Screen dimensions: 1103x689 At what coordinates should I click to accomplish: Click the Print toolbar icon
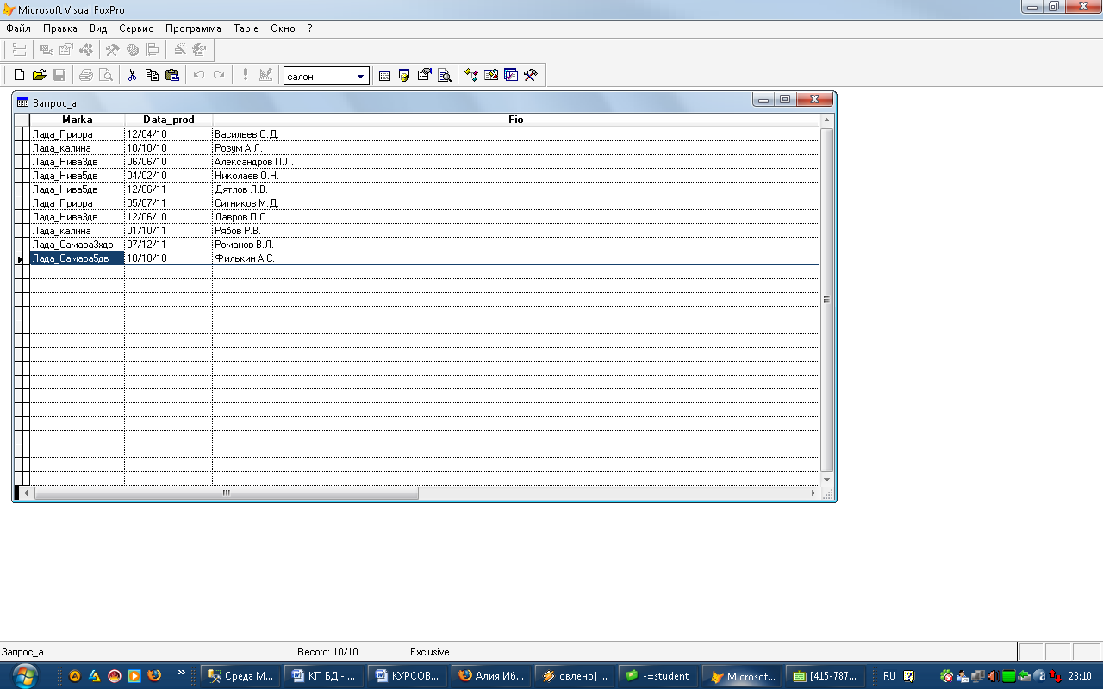[86, 76]
